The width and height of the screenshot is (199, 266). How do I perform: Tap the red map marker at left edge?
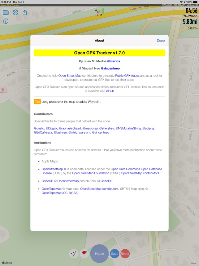[3, 89]
